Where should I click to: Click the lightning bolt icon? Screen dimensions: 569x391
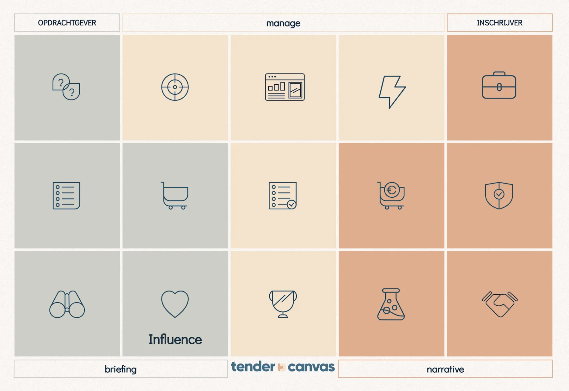(392, 92)
